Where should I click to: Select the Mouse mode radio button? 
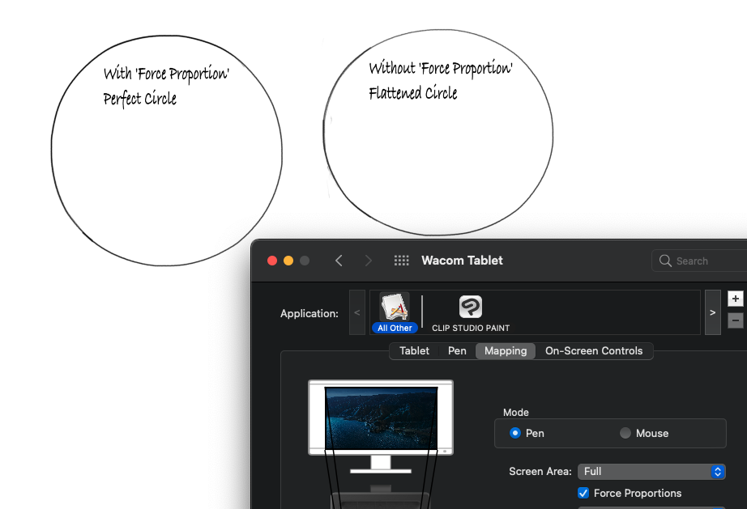(x=625, y=433)
